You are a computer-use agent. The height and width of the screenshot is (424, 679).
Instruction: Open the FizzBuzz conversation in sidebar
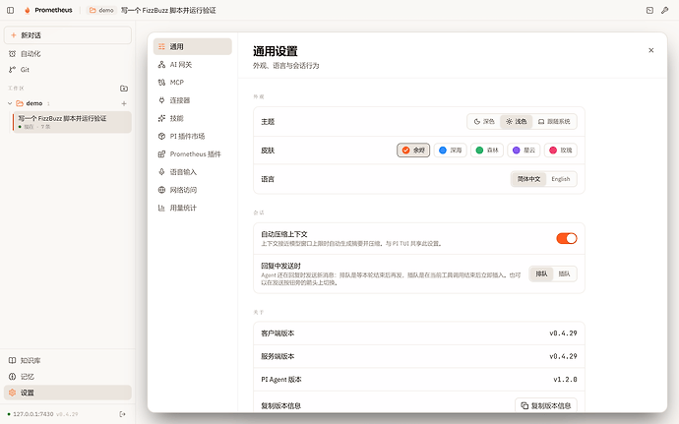click(72, 122)
